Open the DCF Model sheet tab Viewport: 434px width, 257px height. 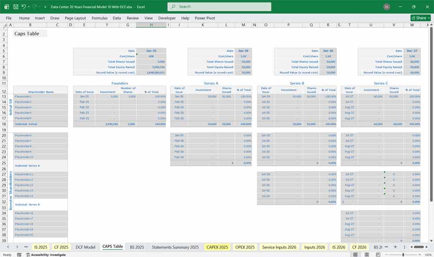pos(86,247)
